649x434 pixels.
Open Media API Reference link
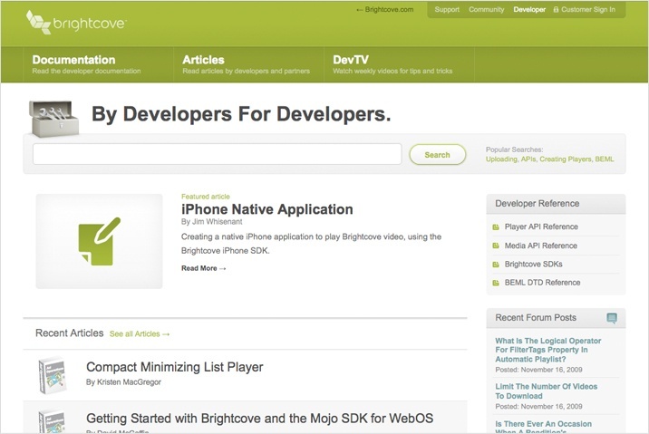click(540, 246)
